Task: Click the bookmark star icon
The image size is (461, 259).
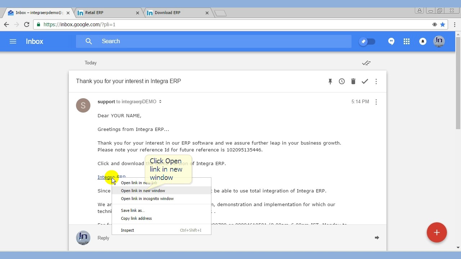Action: click(x=443, y=24)
